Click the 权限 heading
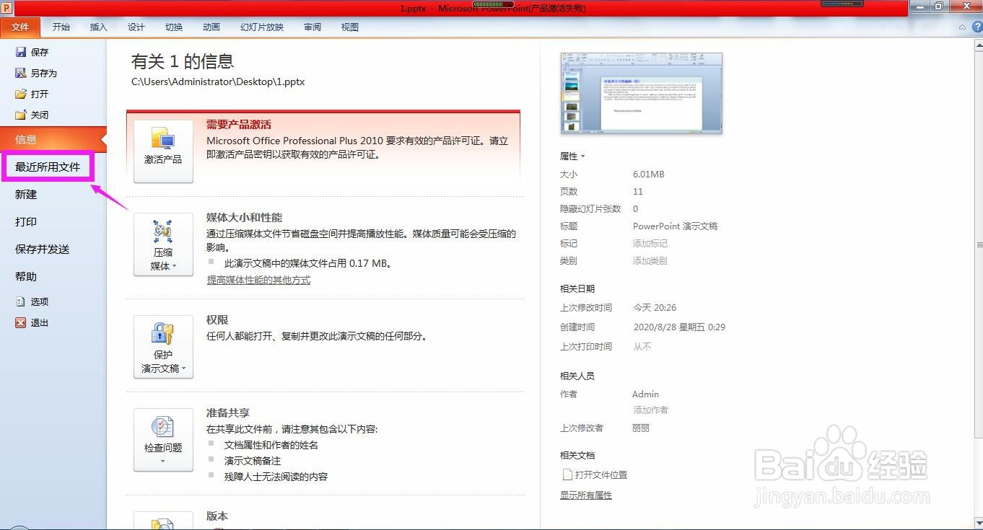 click(217, 319)
